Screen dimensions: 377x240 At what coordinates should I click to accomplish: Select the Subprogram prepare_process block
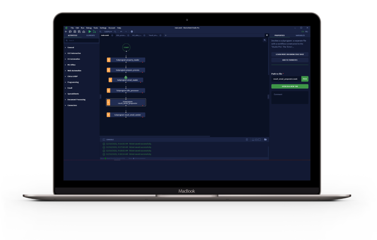tap(126, 70)
